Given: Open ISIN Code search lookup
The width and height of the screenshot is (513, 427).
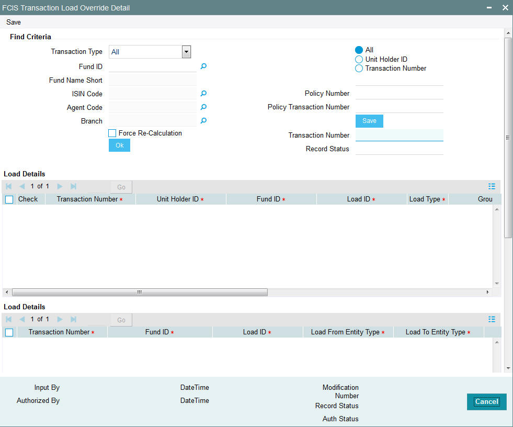Looking at the screenshot, I should [x=203, y=94].
